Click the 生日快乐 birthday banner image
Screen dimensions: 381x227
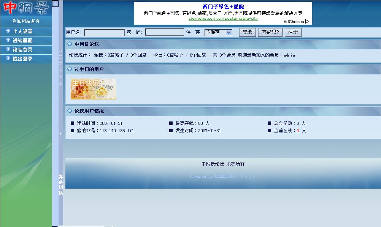pyautogui.click(x=94, y=89)
